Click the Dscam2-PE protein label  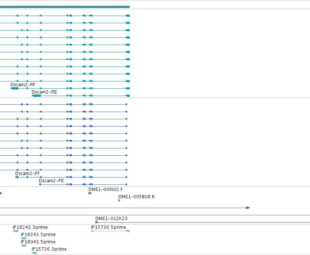(51, 181)
